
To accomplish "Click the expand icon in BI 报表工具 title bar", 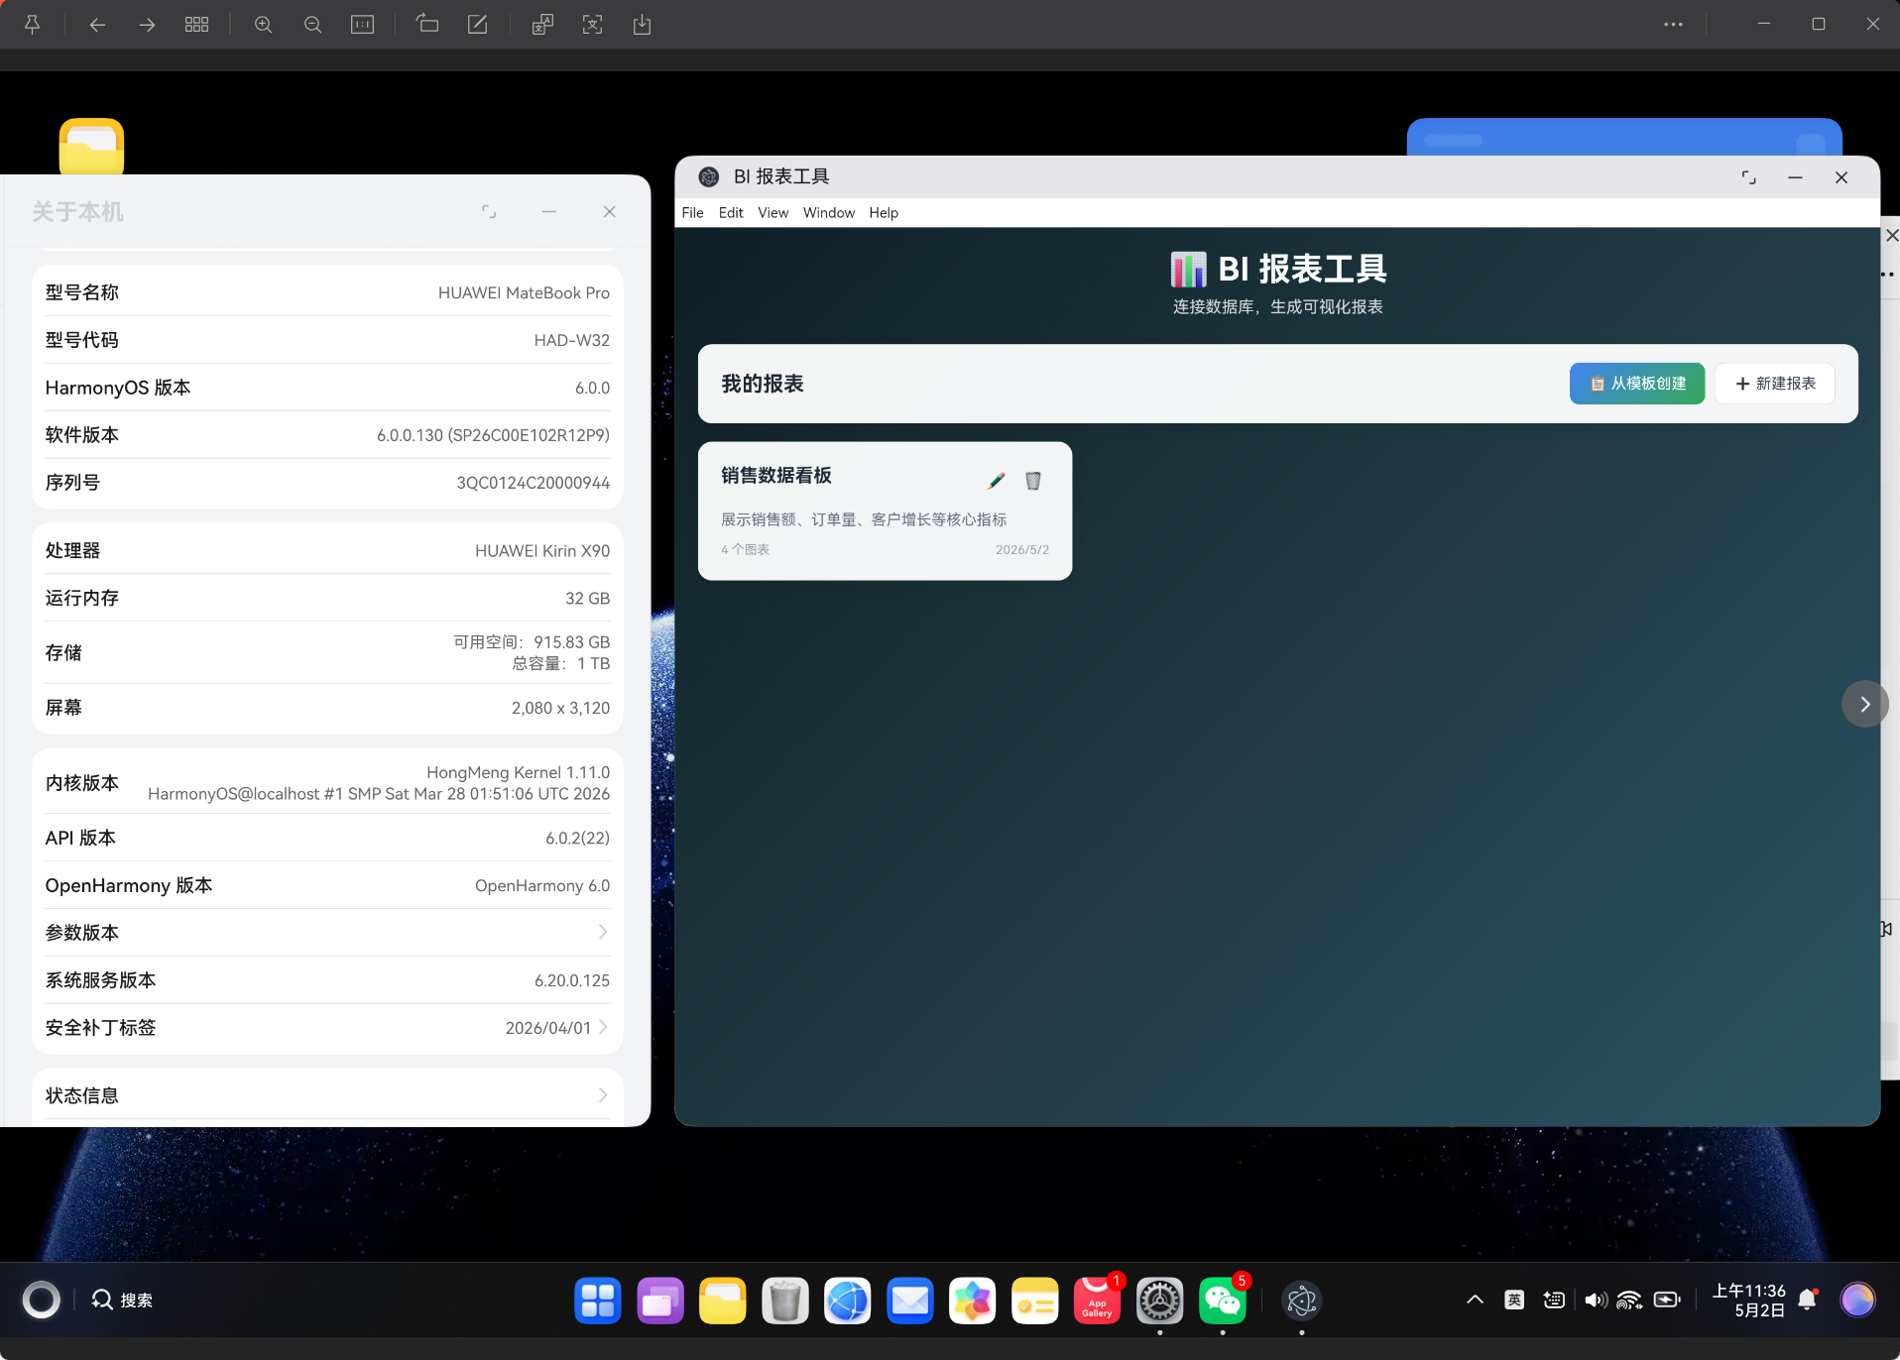I will coord(1749,177).
